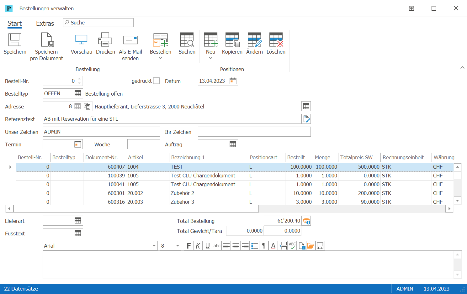467x294 pixels.
Task: Open the Arial font dropdown
Action: (x=154, y=246)
